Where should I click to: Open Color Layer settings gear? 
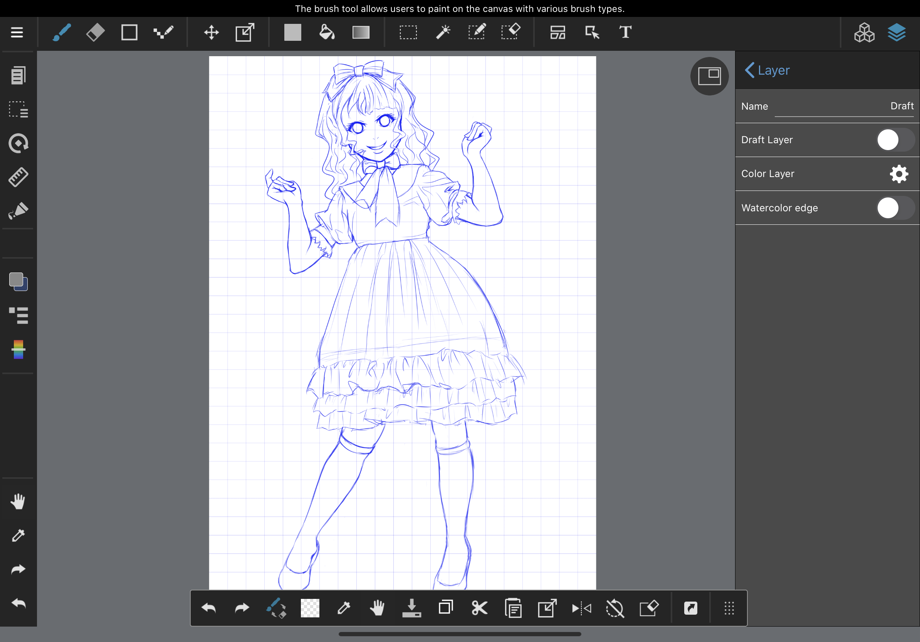[899, 174]
